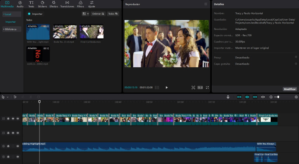Select the ssstik.io mp4 media thumbnail

pos(38,54)
